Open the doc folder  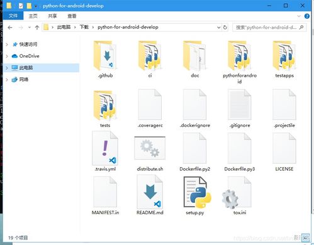coord(195,59)
